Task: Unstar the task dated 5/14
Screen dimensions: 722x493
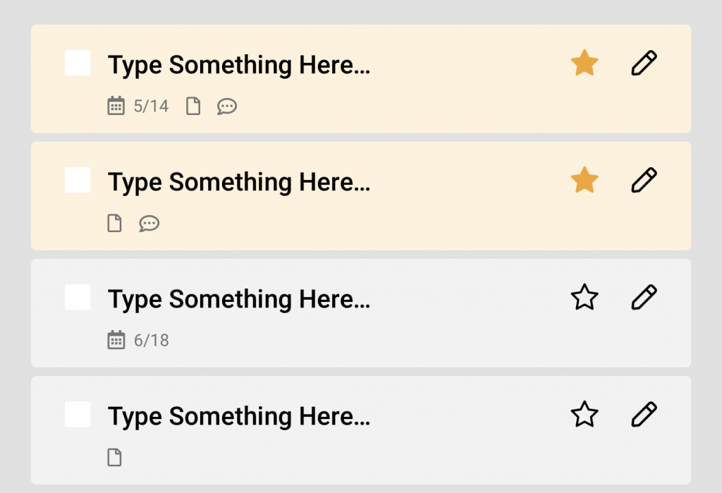Action: pos(584,63)
